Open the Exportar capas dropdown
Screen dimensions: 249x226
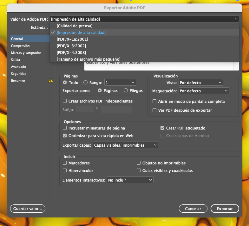click(x=126, y=145)
